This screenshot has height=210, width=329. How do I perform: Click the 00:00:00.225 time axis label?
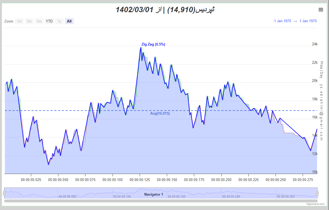tap(249, 179)
